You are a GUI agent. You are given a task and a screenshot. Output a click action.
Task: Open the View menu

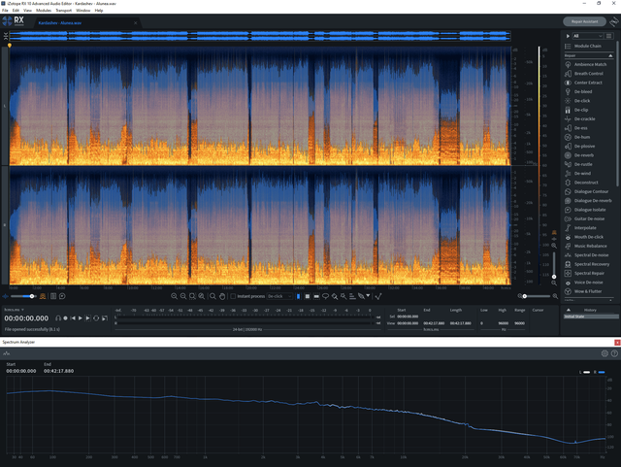tap(27, 11)
